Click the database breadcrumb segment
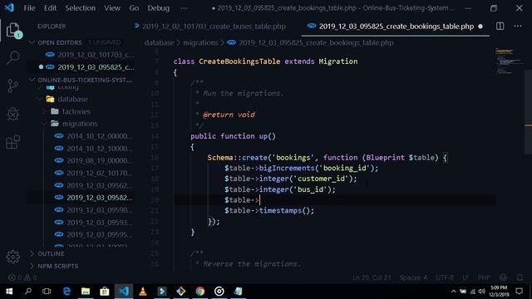Screen dimensions: 532x299 (159, 42)
